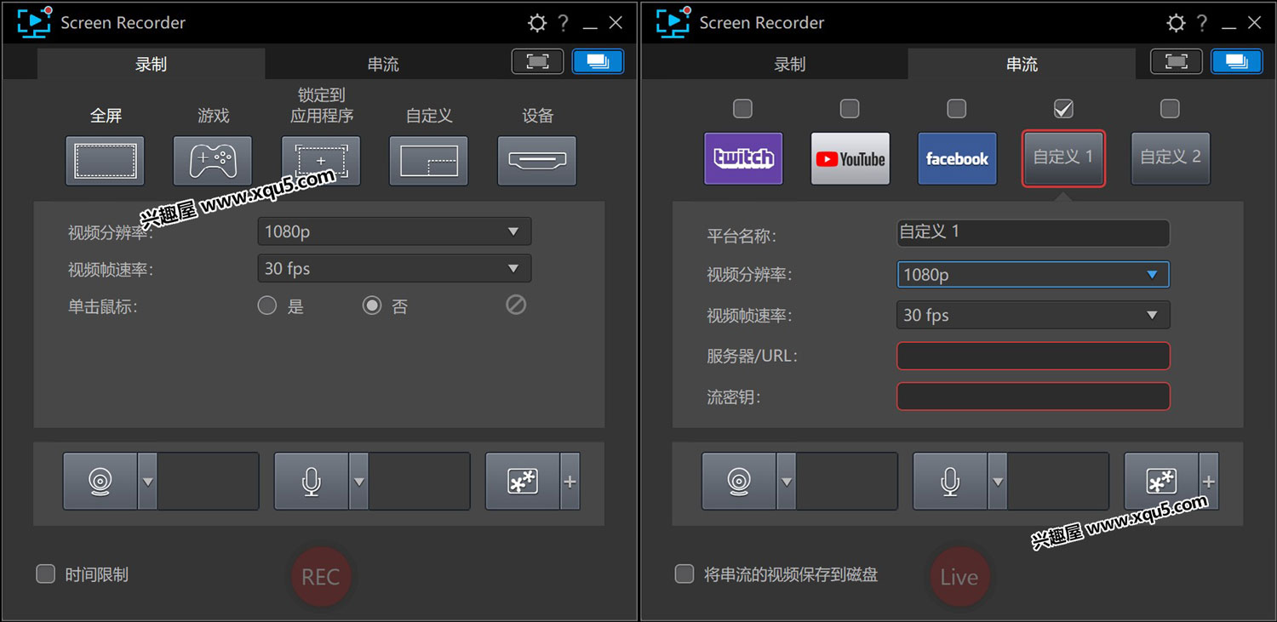Start streaming with Live button
The image size is (1277, 622).
point(959,577)
